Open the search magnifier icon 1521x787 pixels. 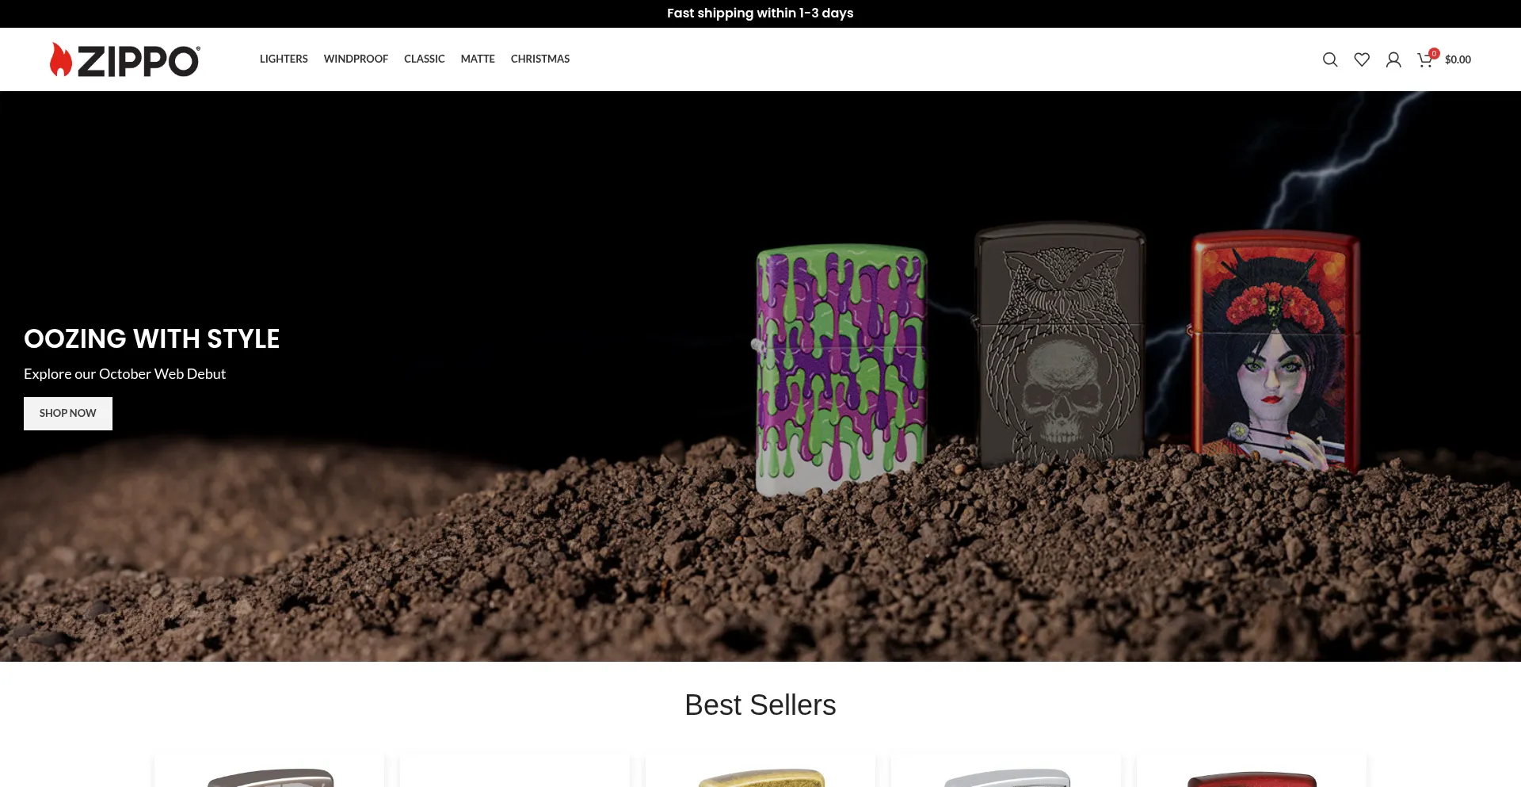[1330, 59]
